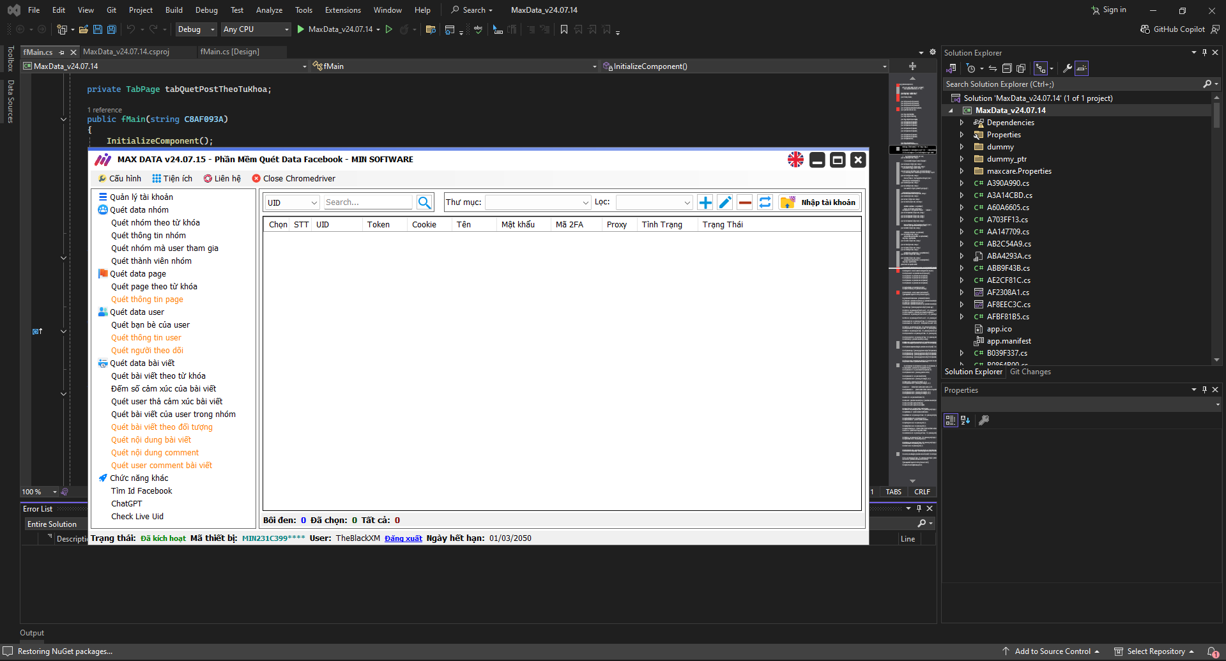Open the Lọc filter dropdown
This screenshot has height=661, width=1226.
coord(654,202)
